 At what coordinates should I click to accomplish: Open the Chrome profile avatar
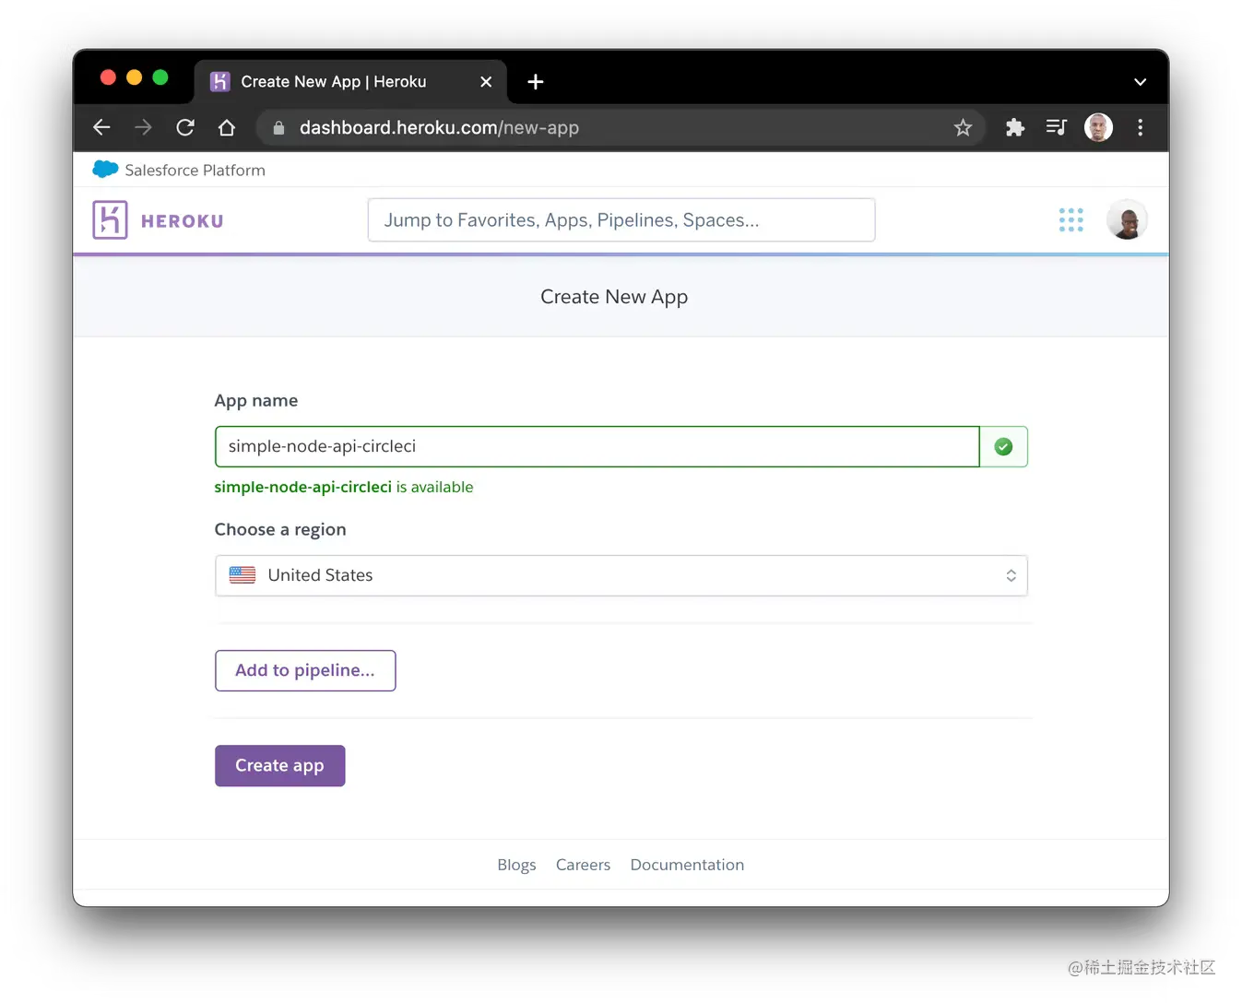[1098, 127]
